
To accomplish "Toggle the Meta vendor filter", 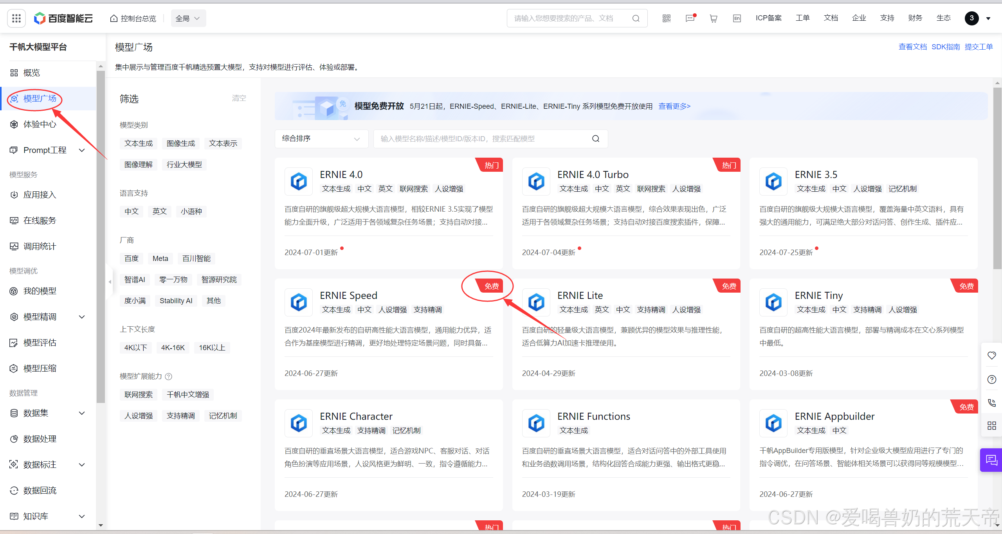I will coord(160,259).
